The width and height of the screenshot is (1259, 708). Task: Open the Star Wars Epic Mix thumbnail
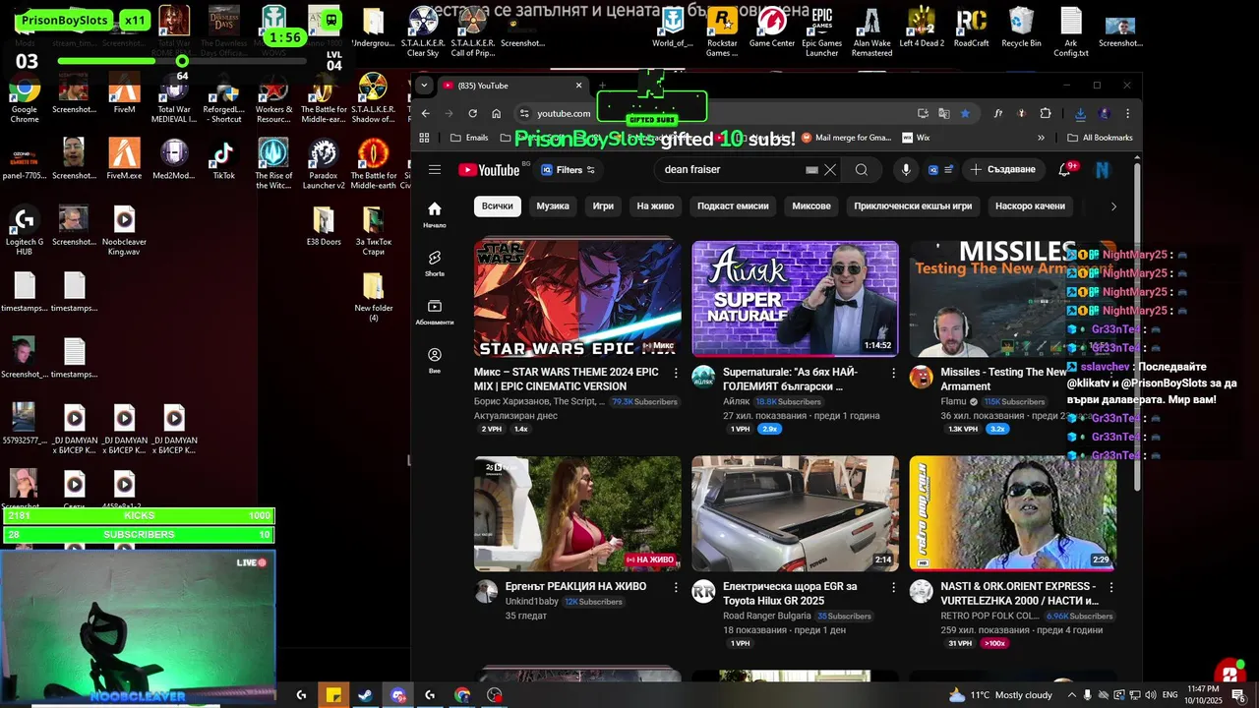pyautogui.click(x=577, y=299)
